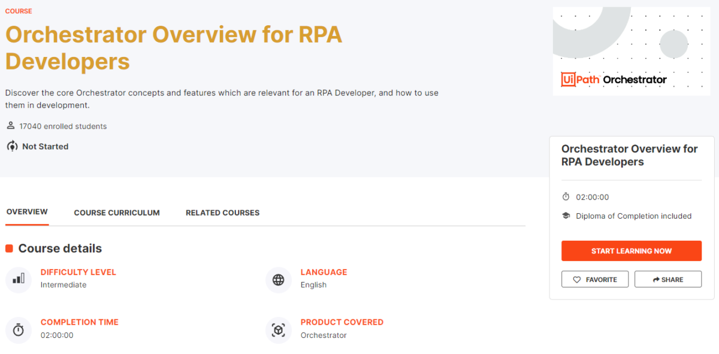
Task: Open the Related Courses tab
Action: (222, 213)
